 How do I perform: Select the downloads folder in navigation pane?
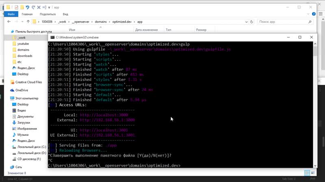pos(25,56)
